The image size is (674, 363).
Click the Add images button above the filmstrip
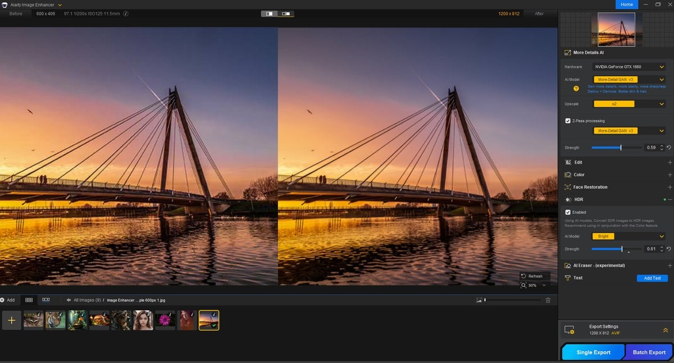pos(8,300)
